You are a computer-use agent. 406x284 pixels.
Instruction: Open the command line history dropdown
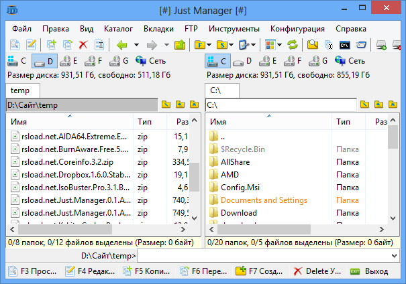coord(394,256)
